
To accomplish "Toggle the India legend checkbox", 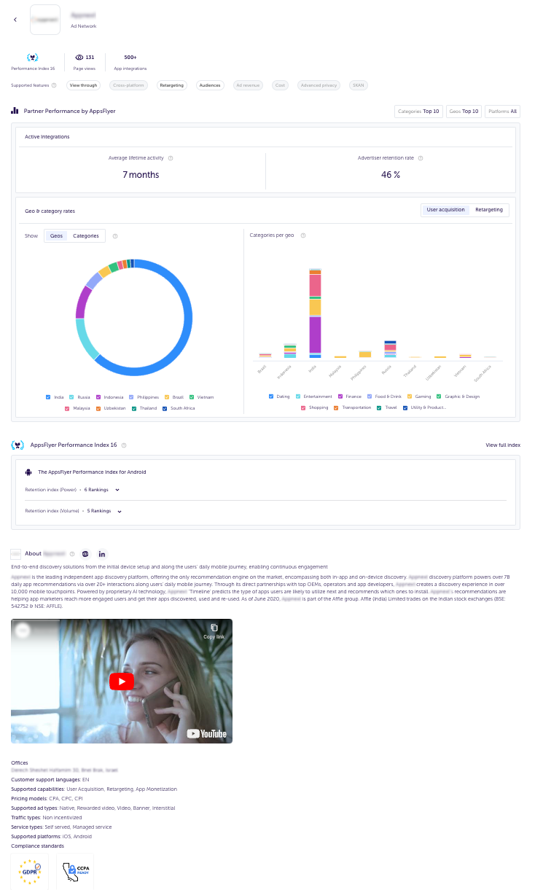I will pos(48,397).
